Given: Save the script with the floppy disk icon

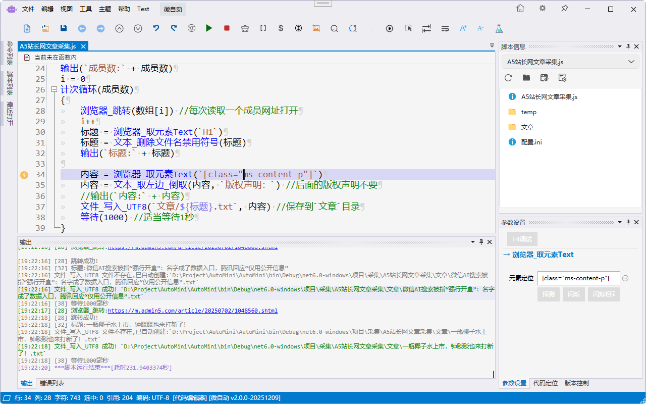Looking at the screenshot, I should (64, 28).
